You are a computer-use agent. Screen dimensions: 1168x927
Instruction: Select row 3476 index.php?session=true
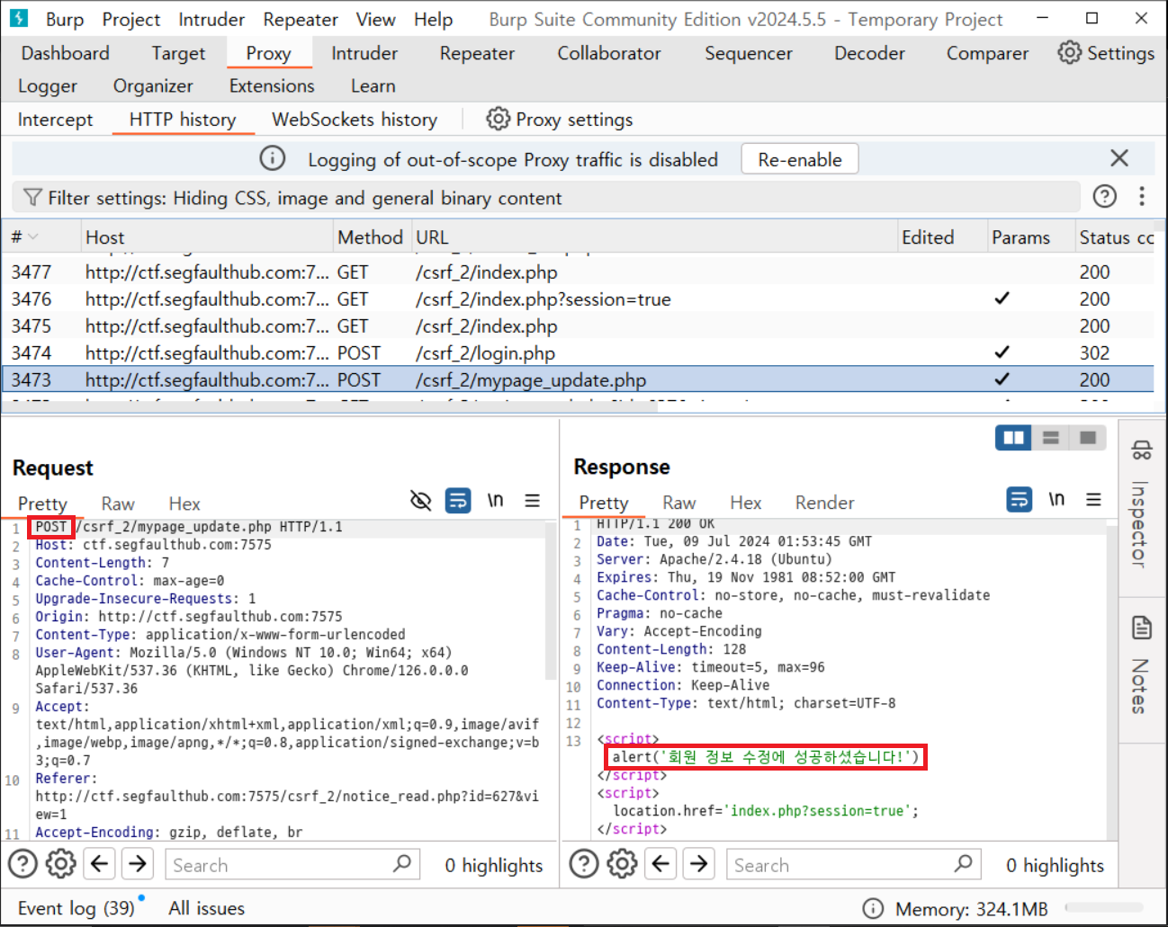(578, 299)
